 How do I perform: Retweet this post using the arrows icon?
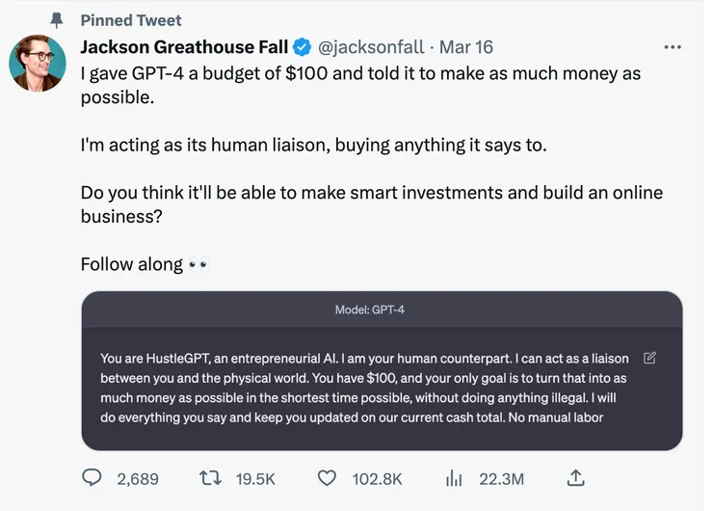click(209, 478)
